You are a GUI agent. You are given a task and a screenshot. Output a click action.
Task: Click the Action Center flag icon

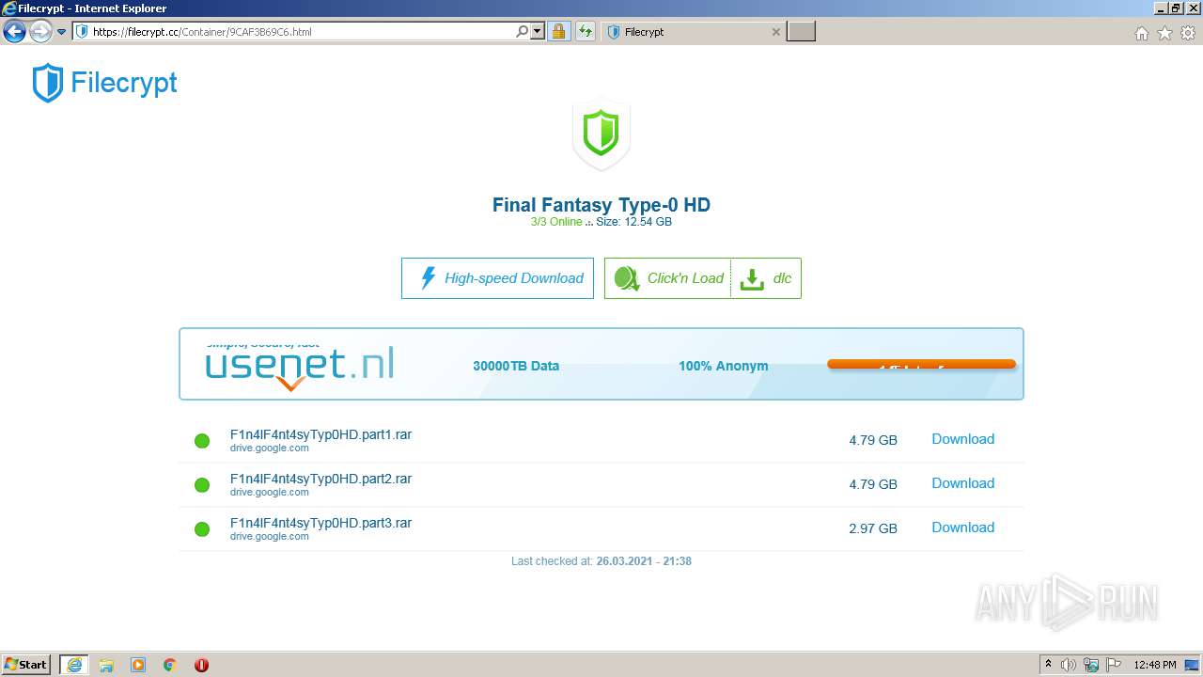[1114, 665]
